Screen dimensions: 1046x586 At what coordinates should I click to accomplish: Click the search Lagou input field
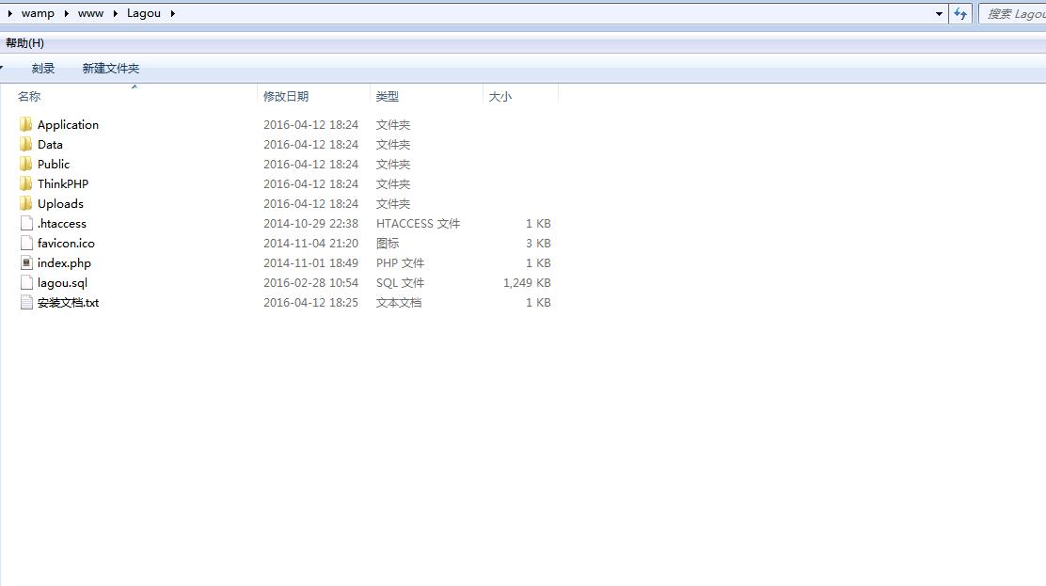[1014, 13]
